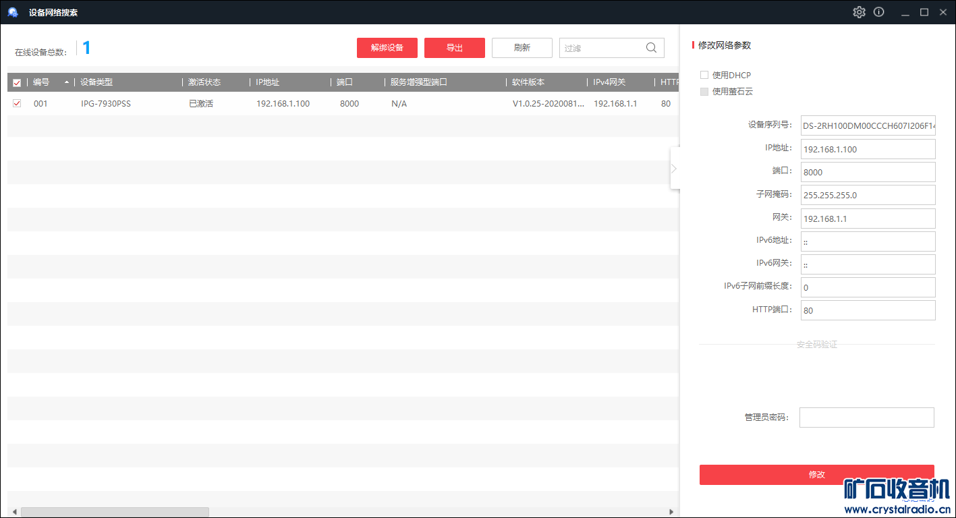956x518 pixels.
Task: Sort by the 软件版本 column header
Action: pyautogui.click(x=528, y=82)
